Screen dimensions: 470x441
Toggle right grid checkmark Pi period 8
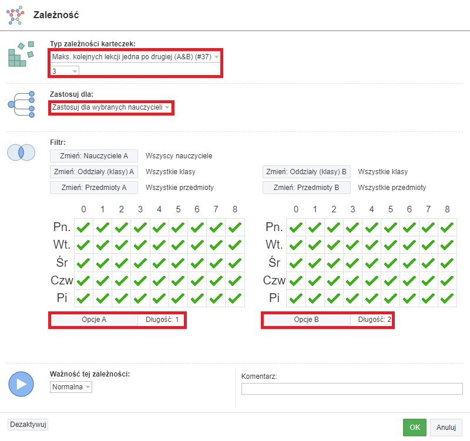tap(447, 298)
